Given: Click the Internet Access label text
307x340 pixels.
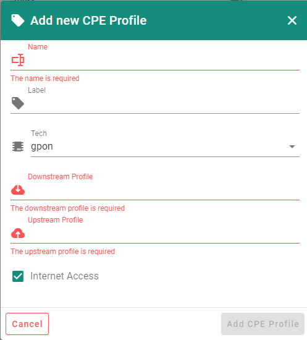Looking at the screenshot, I should tap(65, 276).
